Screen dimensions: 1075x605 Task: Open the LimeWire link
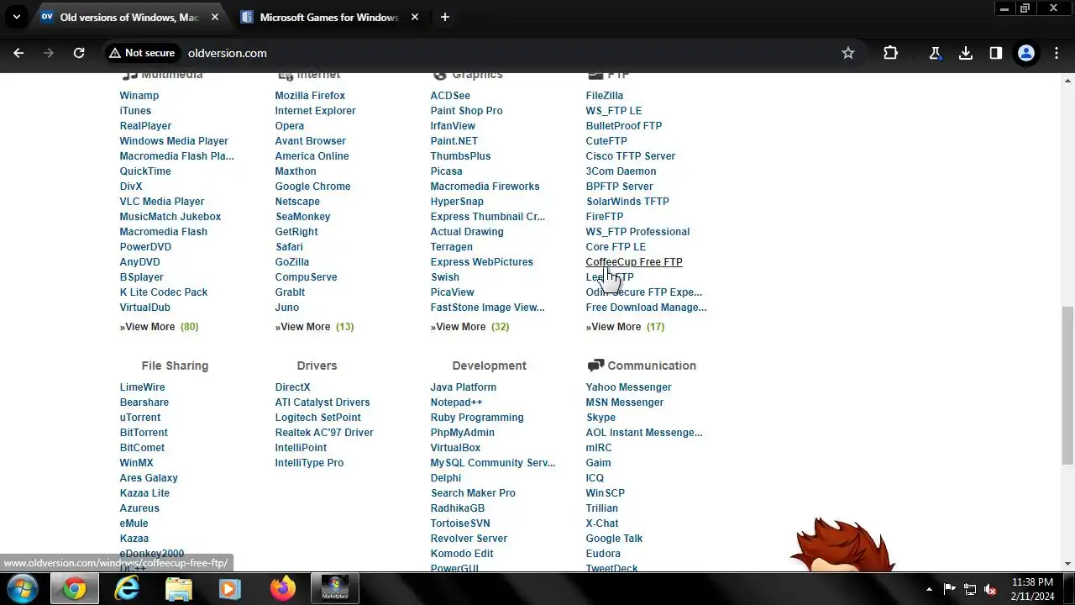tap(142, 387)
